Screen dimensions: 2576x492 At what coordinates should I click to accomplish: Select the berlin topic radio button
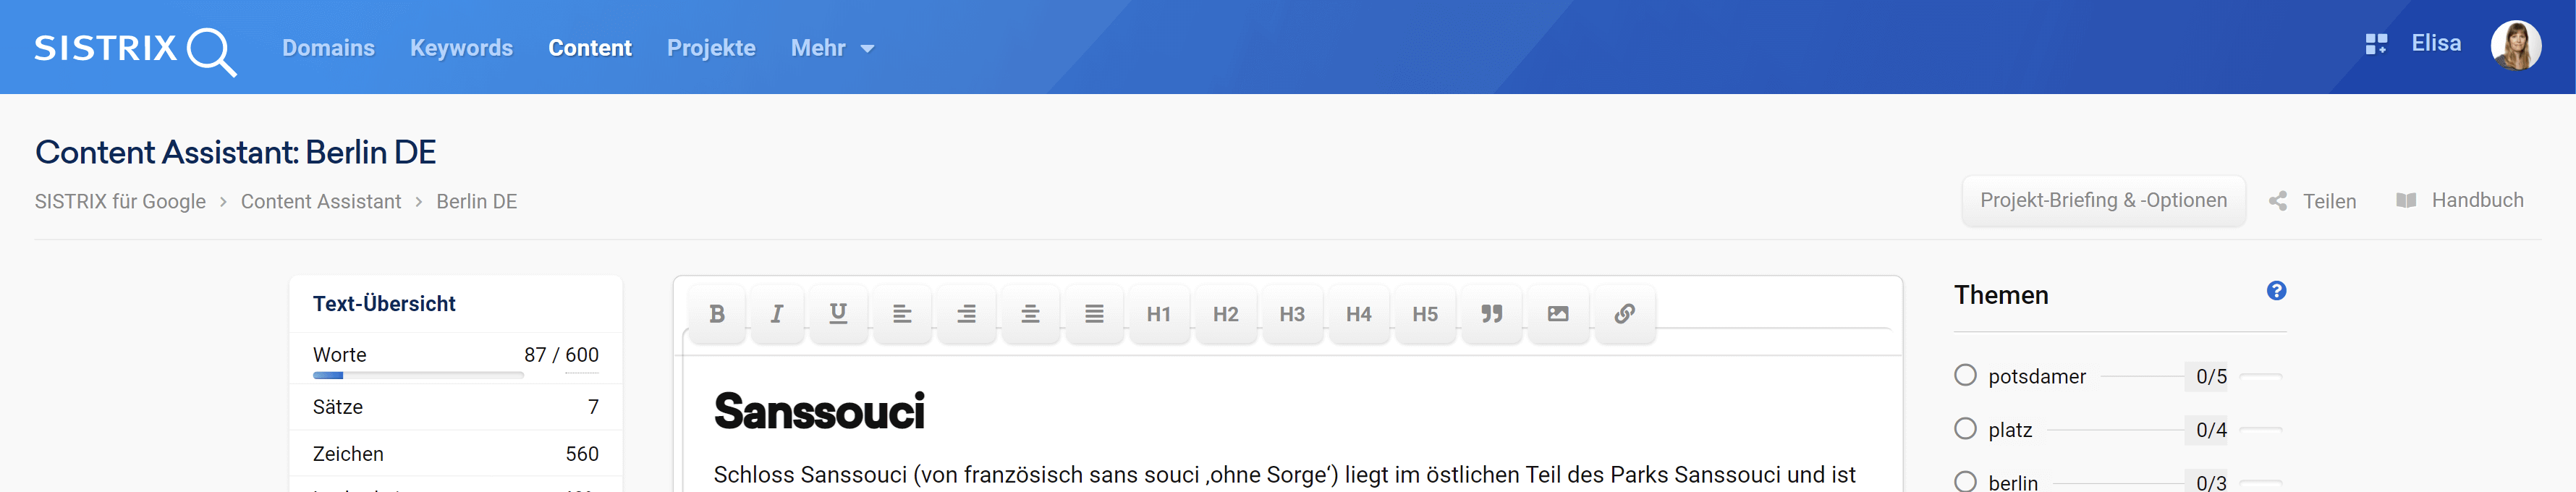point(1965,481)
